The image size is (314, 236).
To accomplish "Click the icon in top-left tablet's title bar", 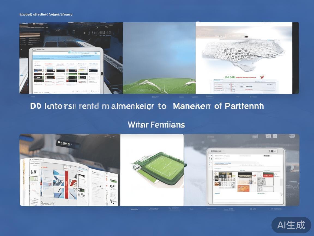I will (x=34, y=50).
